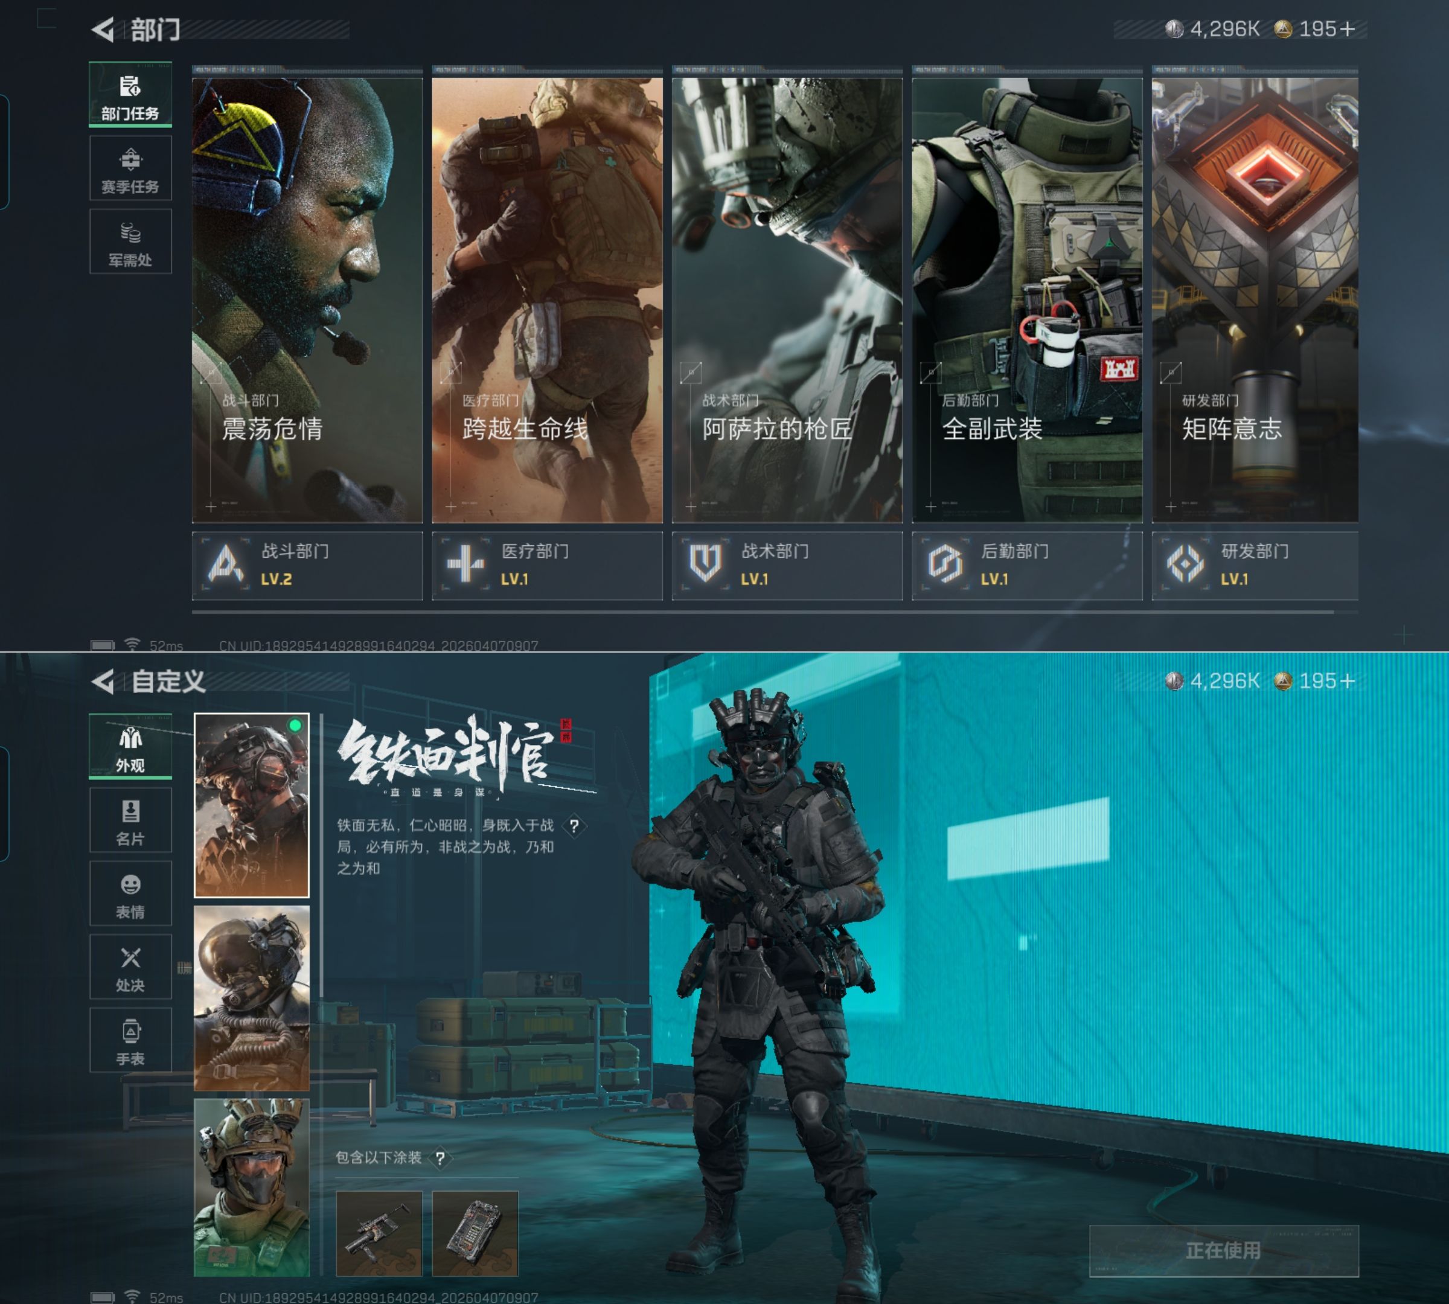Open the 表情 emotes icon

pos(130,894)
